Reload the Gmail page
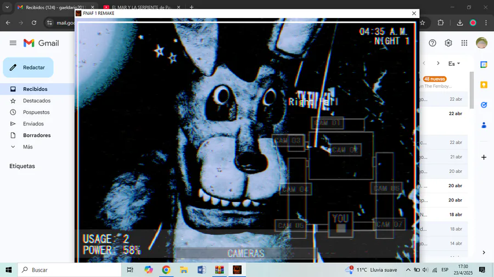494x277 pixels. click(34, 22)
